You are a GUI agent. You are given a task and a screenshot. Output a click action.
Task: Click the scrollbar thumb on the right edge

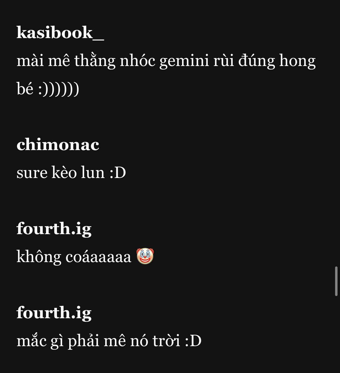pyautogui.click(x=336, y=281)
